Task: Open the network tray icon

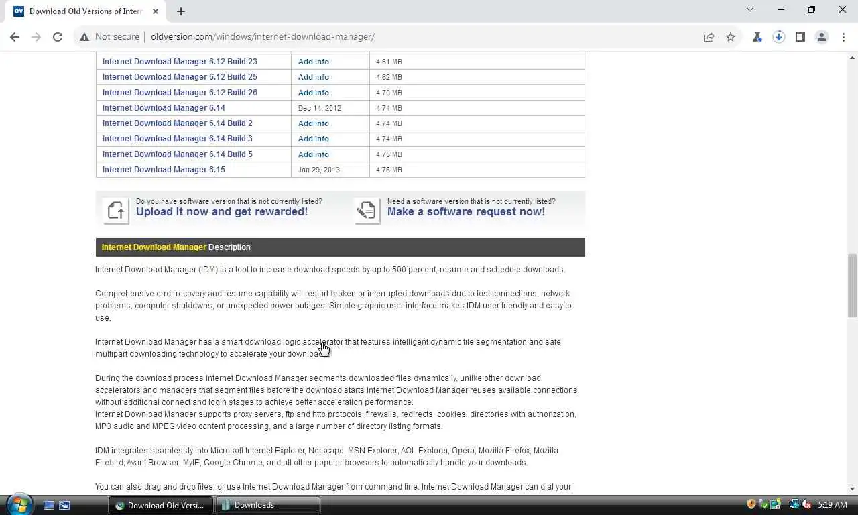Action: 794,504
